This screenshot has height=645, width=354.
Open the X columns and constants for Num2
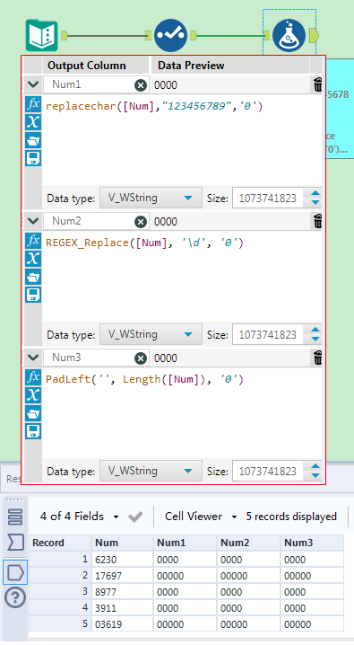coord(33,259)
